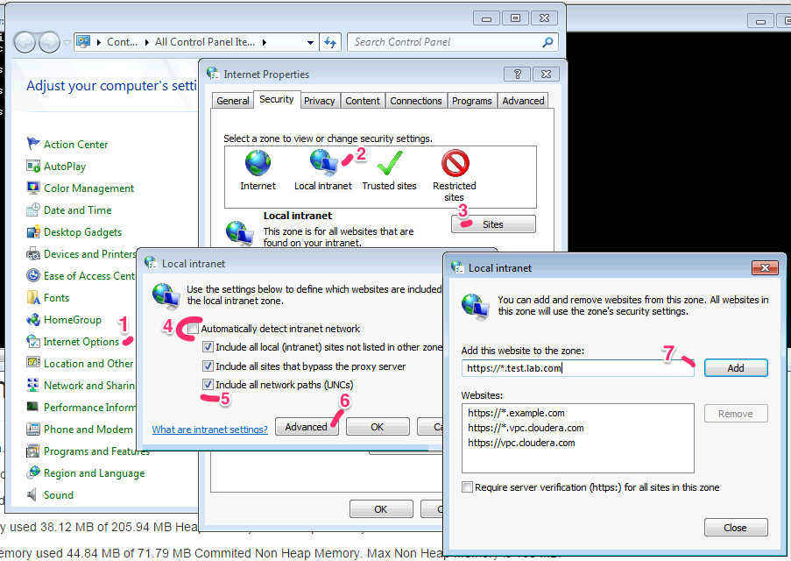Select the Restricted sites zone icon
Image resolution: width=791 pixels, height=561 pixels.
pyautogui.click(x=455, y=162)
